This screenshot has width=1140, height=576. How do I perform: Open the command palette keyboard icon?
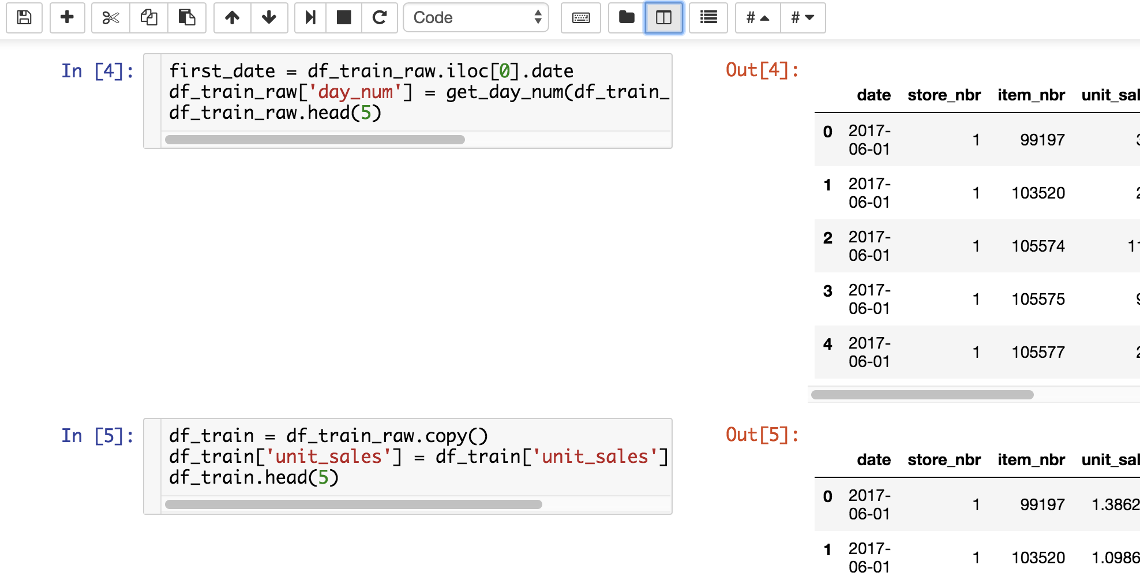[580, 17]
